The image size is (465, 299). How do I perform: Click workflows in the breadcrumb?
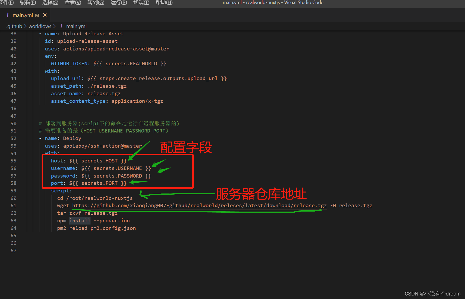[x=40, y=26]
